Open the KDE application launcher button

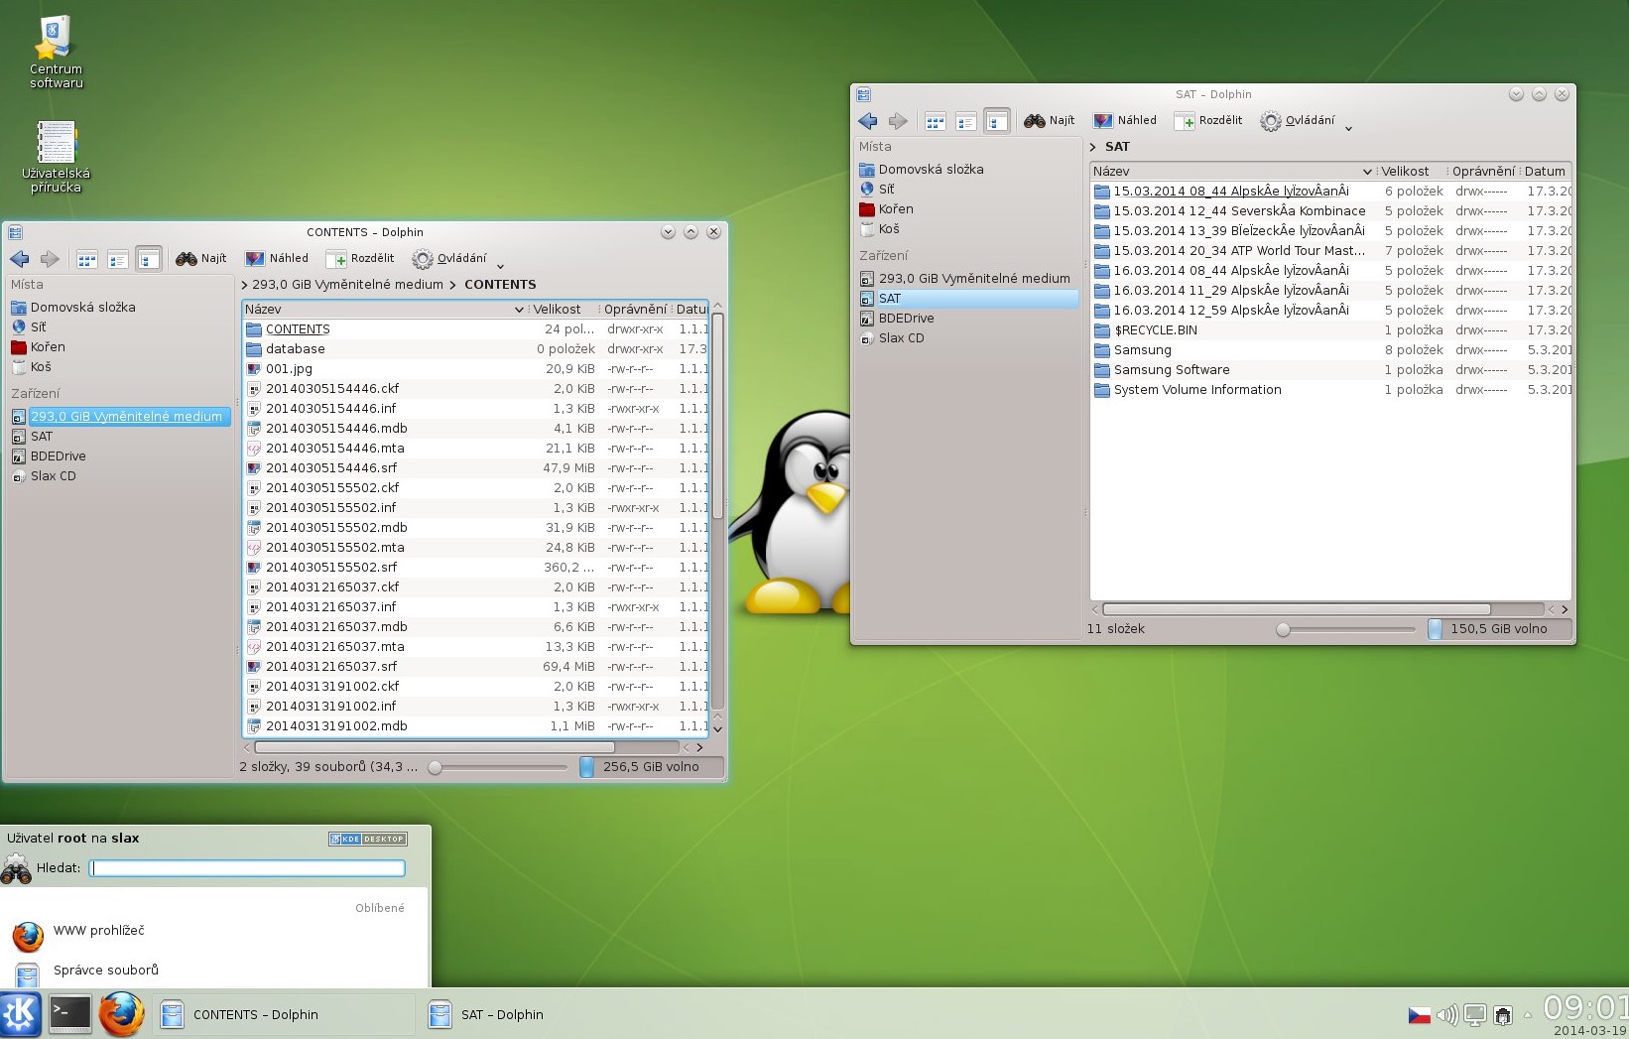point(20,1014)
